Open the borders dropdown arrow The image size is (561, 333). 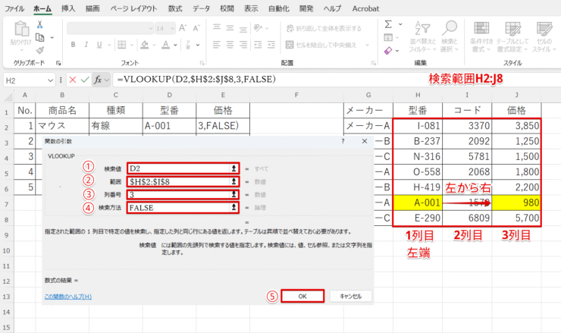tap(132, 45)
